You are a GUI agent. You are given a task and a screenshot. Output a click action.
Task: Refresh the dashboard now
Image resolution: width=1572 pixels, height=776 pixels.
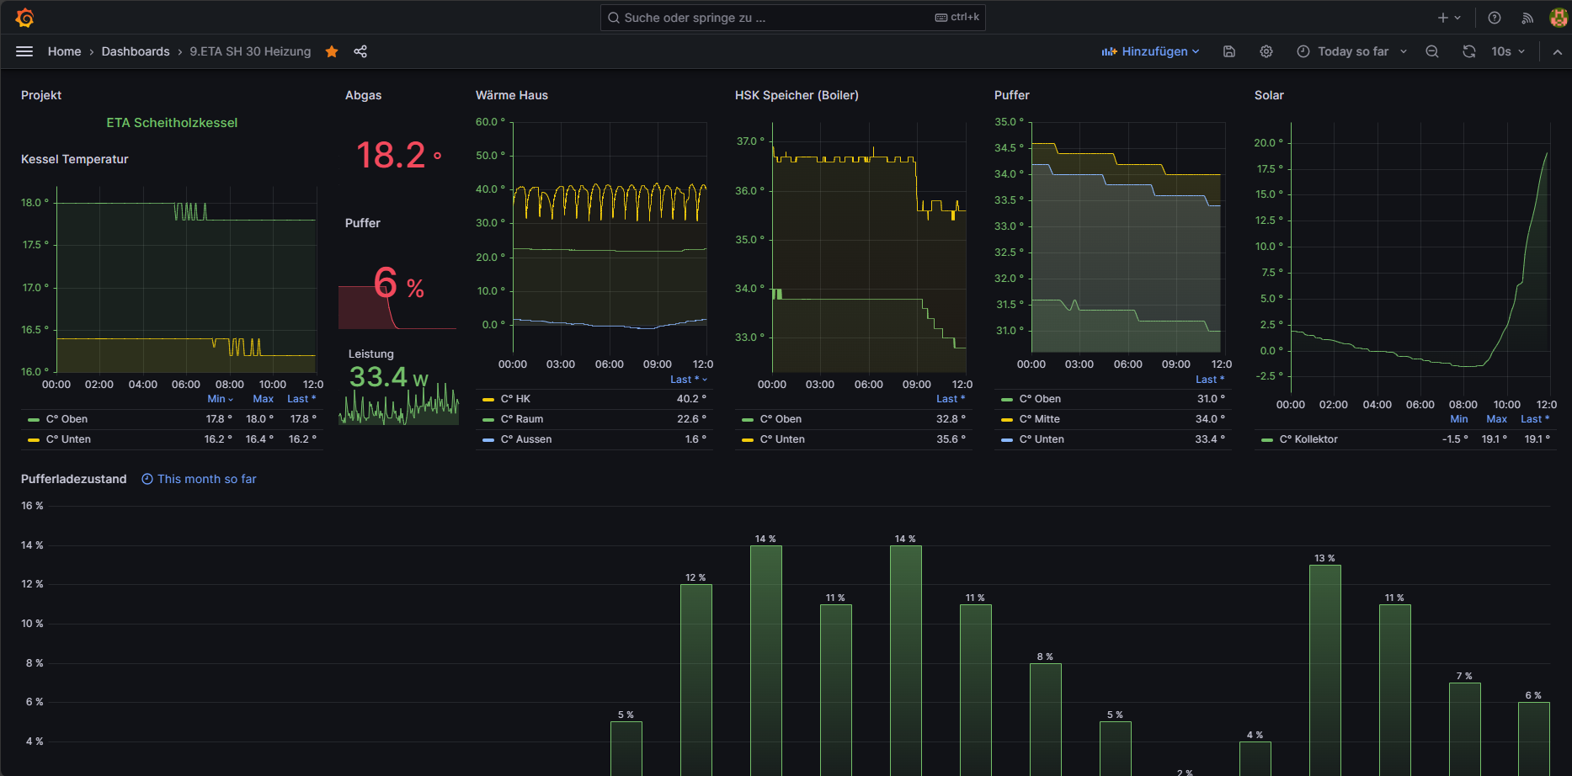tap(1469, 51)
